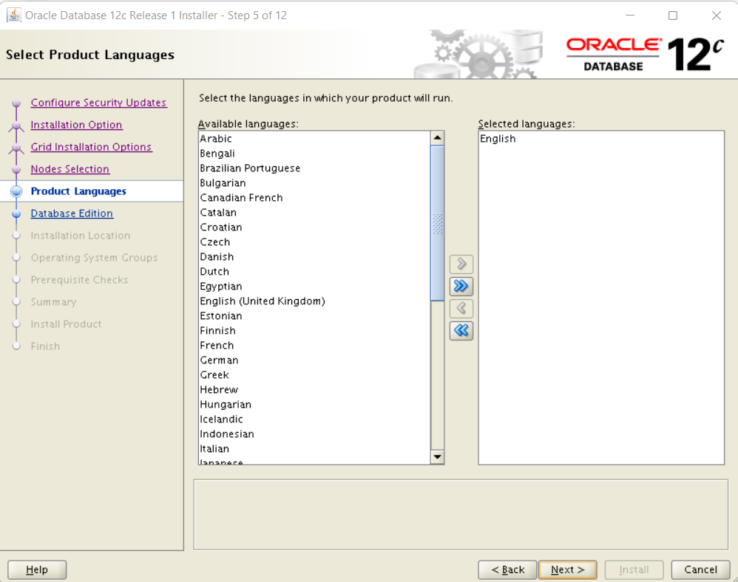Viewport: 738px width, 582px height.
Task: Select Arabic in Available languages
Action: 314,139
